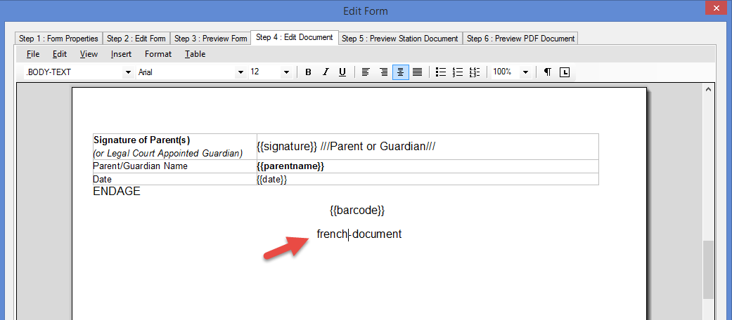Apply multilevel list formatting
The width and height of the screenshot is (732, 320).
[475, 72]
